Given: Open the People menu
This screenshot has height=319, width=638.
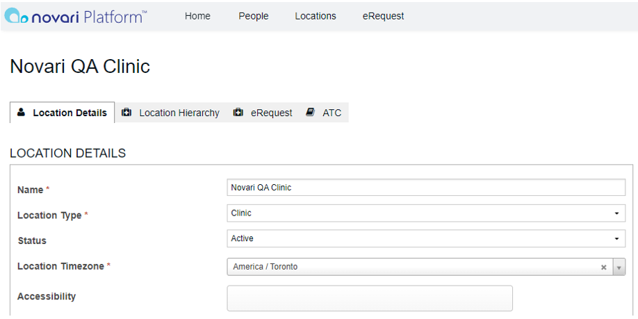Looking at the screenshot, I should click(x=254, y=16).
